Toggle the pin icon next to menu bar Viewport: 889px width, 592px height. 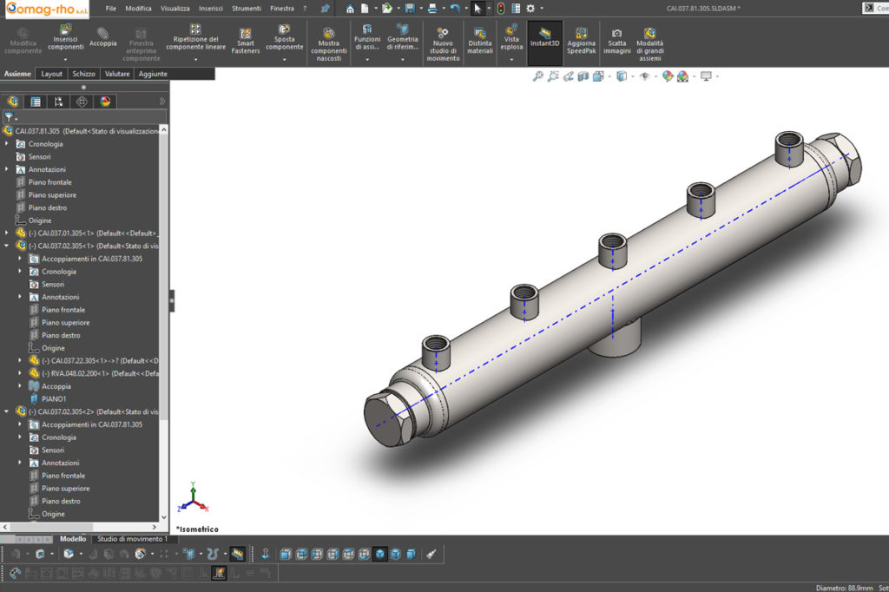325,9
